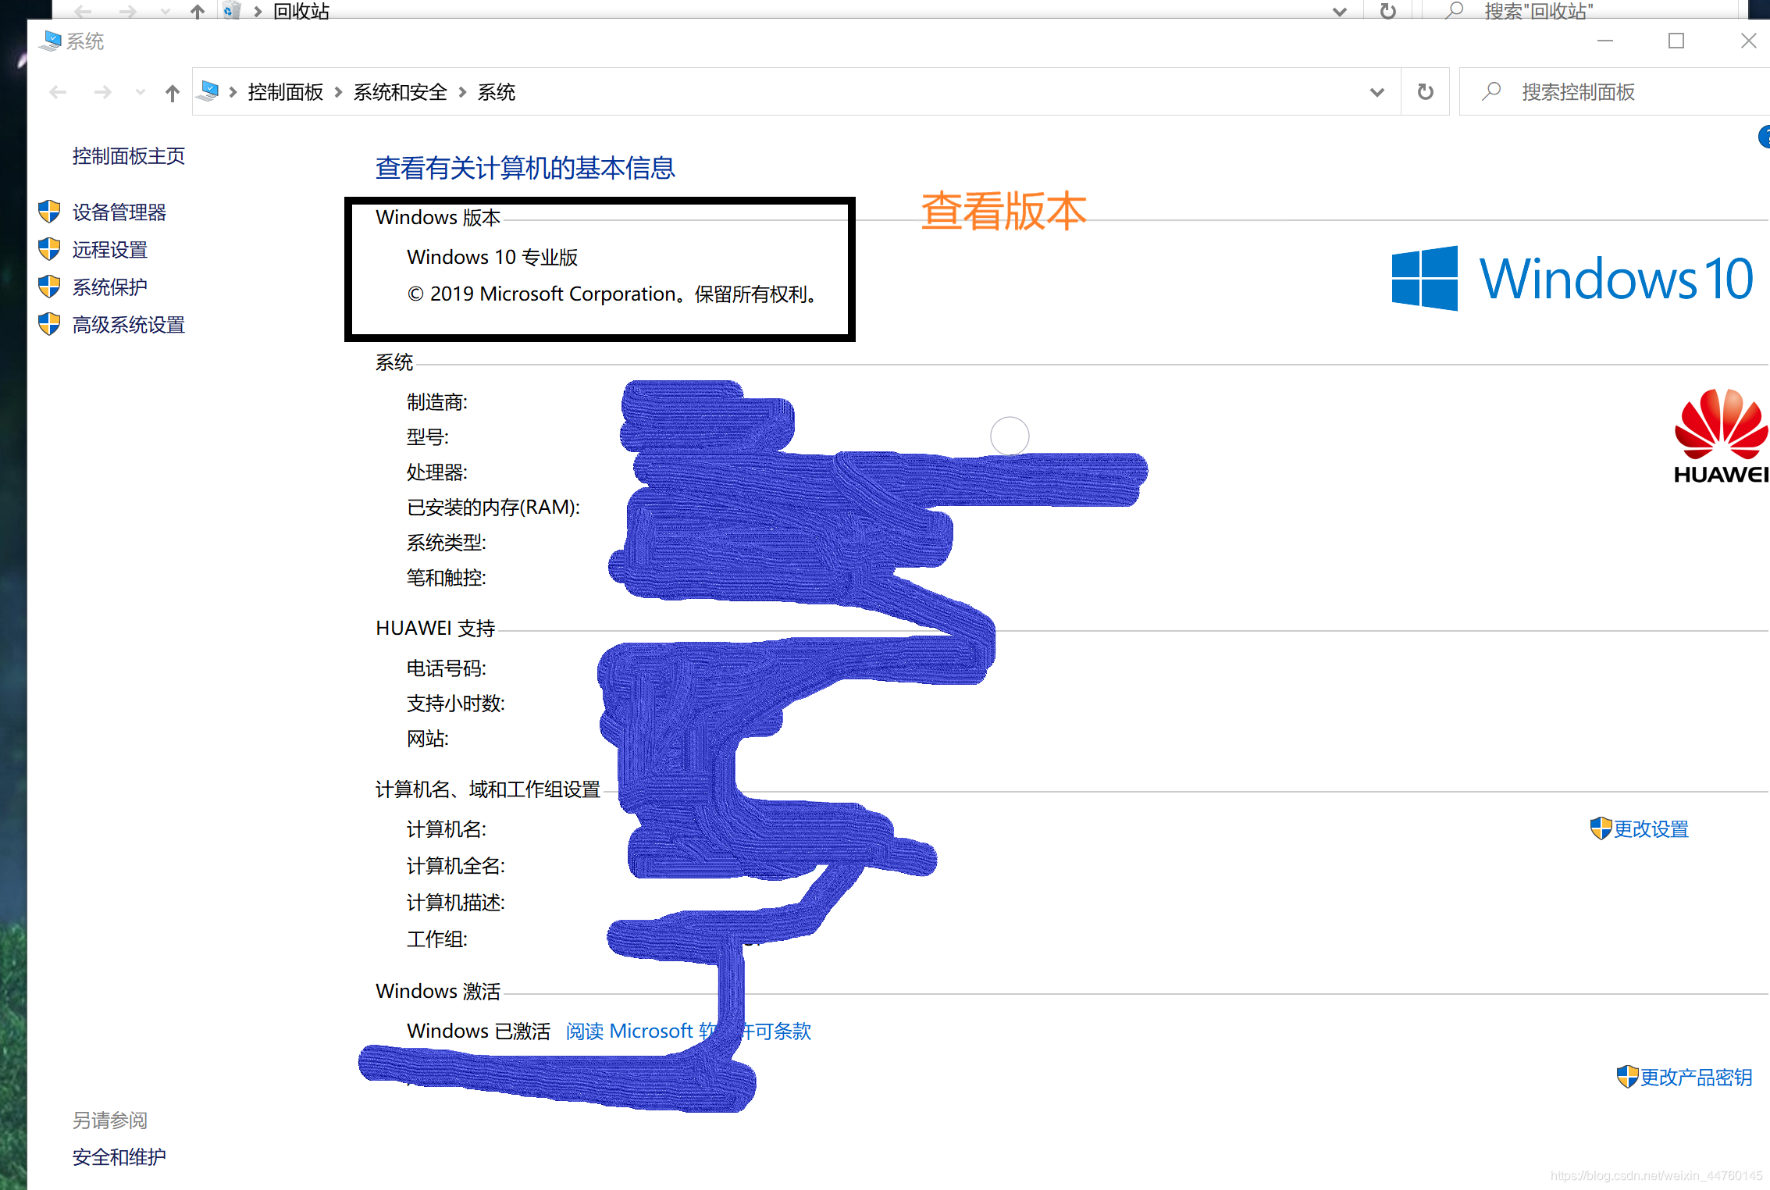Select 控制面板 breadcrumb
This screenshot has height=1190, width=1770.
pos(285,92)
